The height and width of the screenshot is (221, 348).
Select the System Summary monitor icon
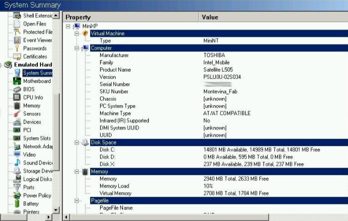[17, 73]
